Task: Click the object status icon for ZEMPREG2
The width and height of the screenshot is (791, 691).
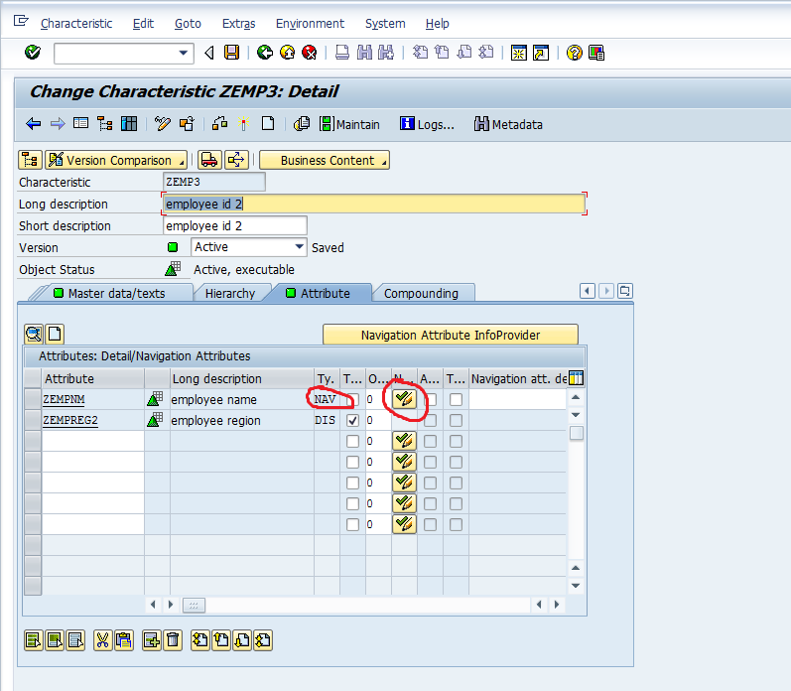Action: (155, 420)
